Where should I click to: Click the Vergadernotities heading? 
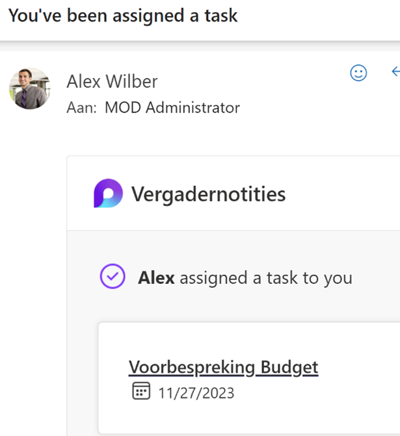click(209, 194)
